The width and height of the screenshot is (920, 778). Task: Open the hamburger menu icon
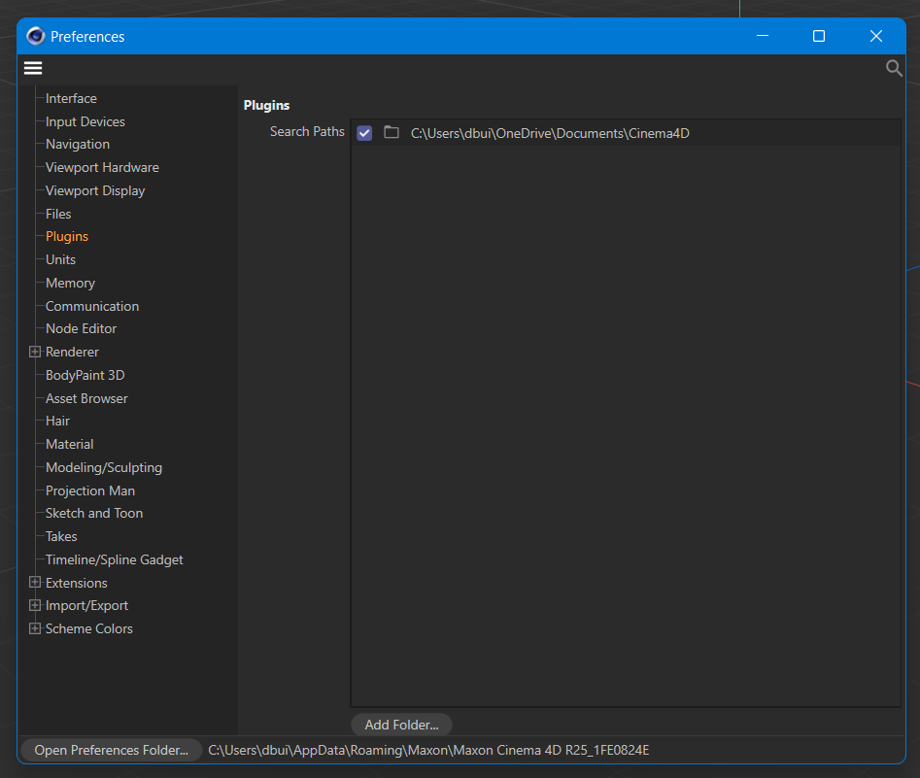pyautogui.click(x=33, y=68)
